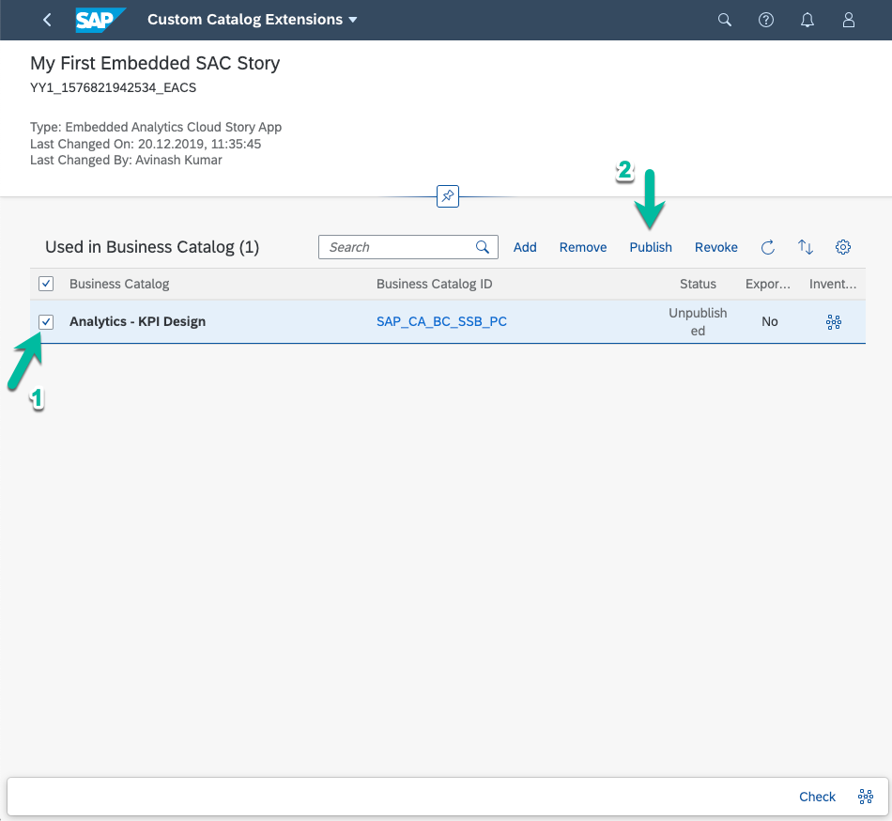Click the back navigation arrow
Viewport: 892px width, 821px height.
(x=47, y=20)
